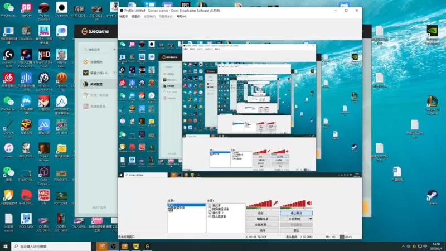Click the OBS icon on the taskbar
Screen dimensions: 446x251
tap(113, 246)
